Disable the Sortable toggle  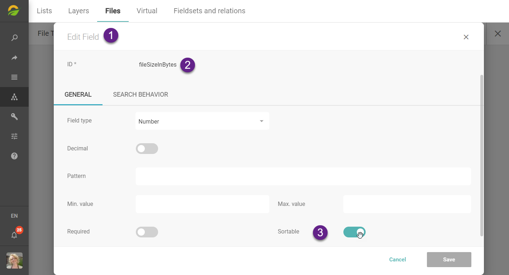click(x=354, y=232)
